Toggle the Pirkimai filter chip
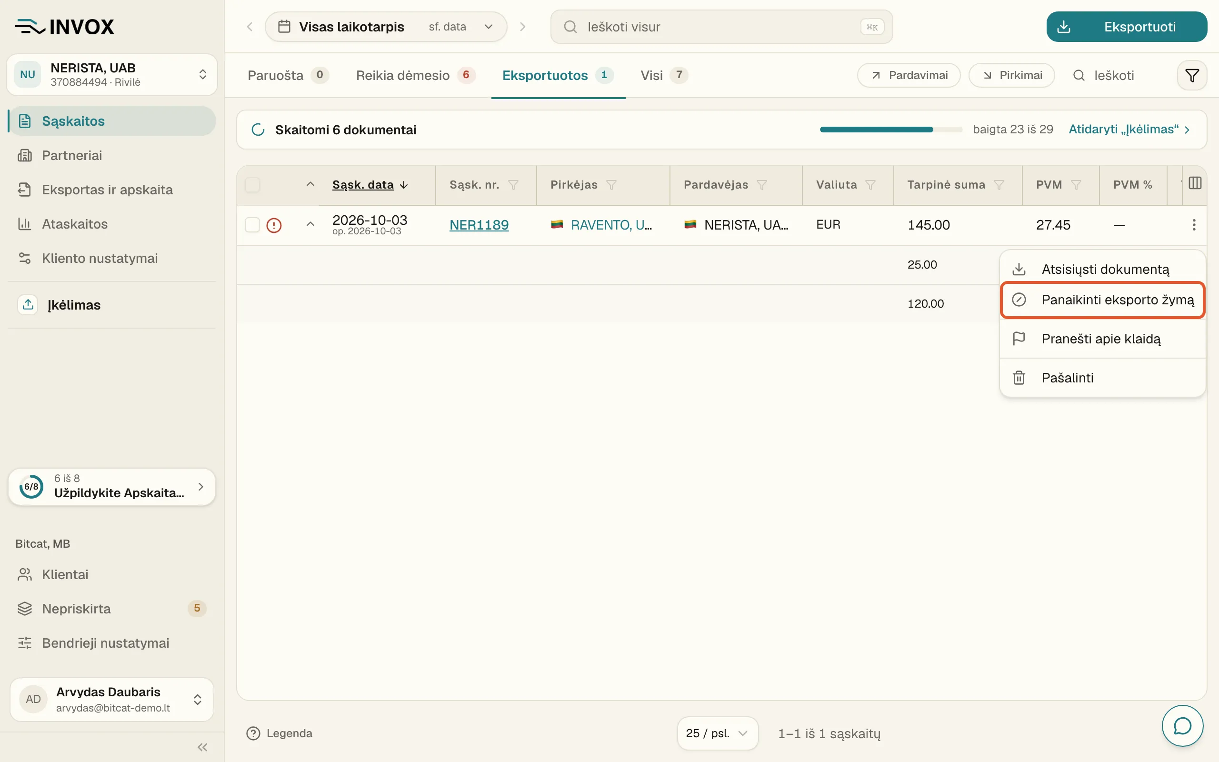The height and width of the screenshot is (762, 1219). click(1011, 76)
